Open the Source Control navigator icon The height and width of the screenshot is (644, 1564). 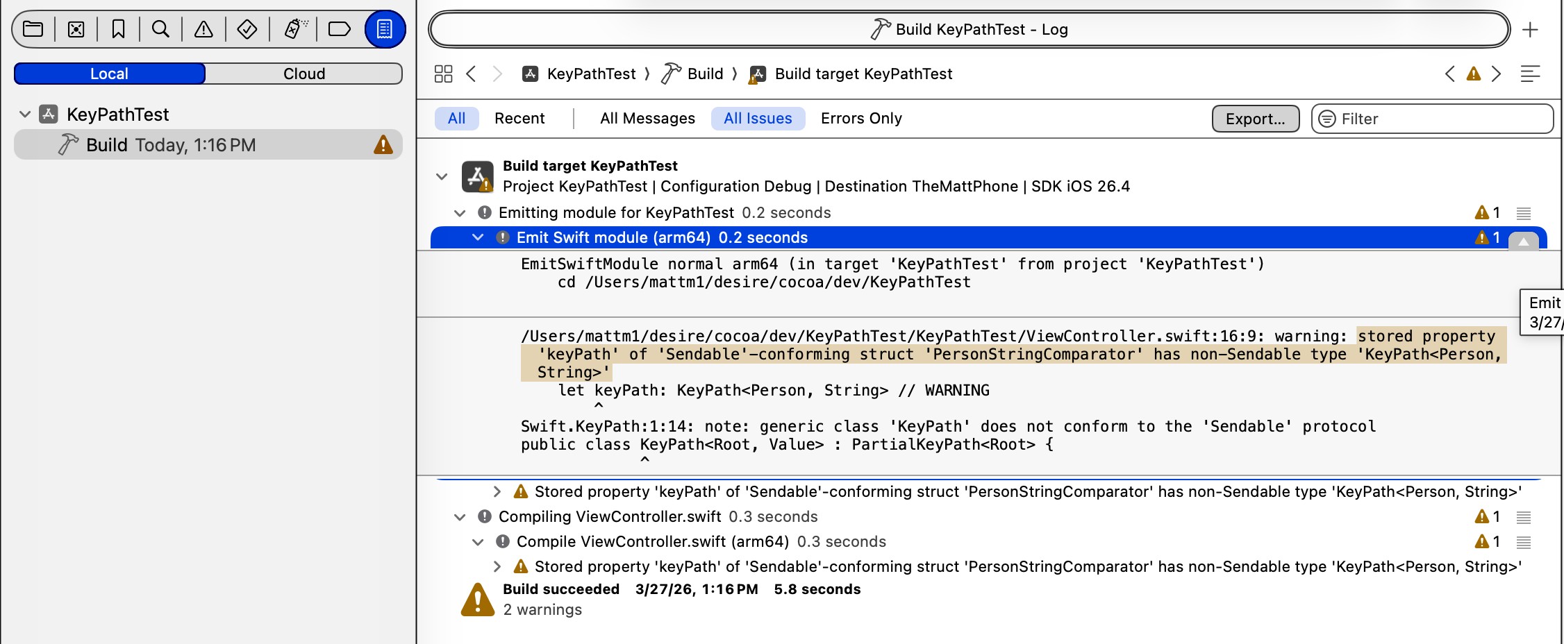click(76, 29)
